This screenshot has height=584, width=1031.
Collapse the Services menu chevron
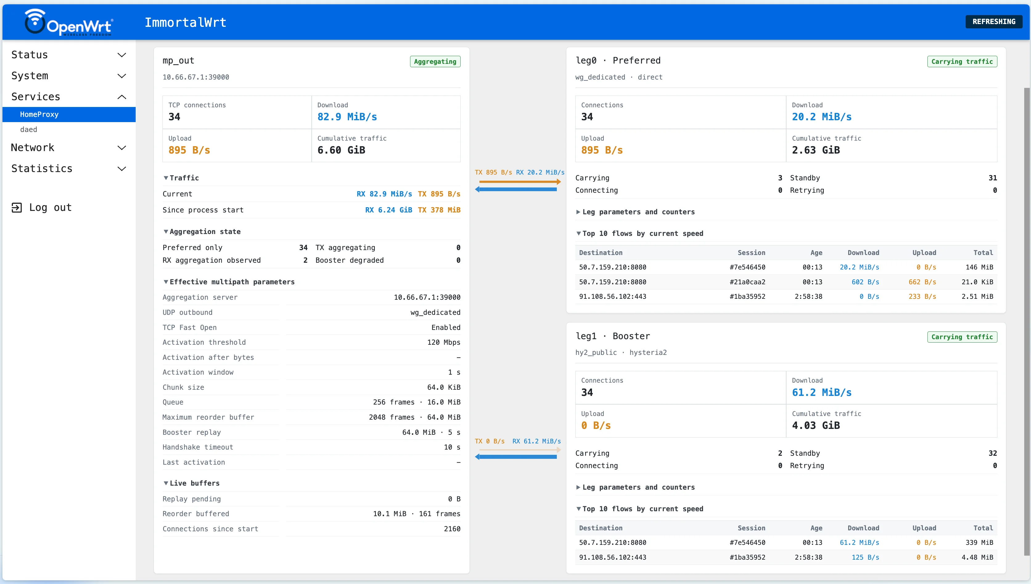click(121, 97)
